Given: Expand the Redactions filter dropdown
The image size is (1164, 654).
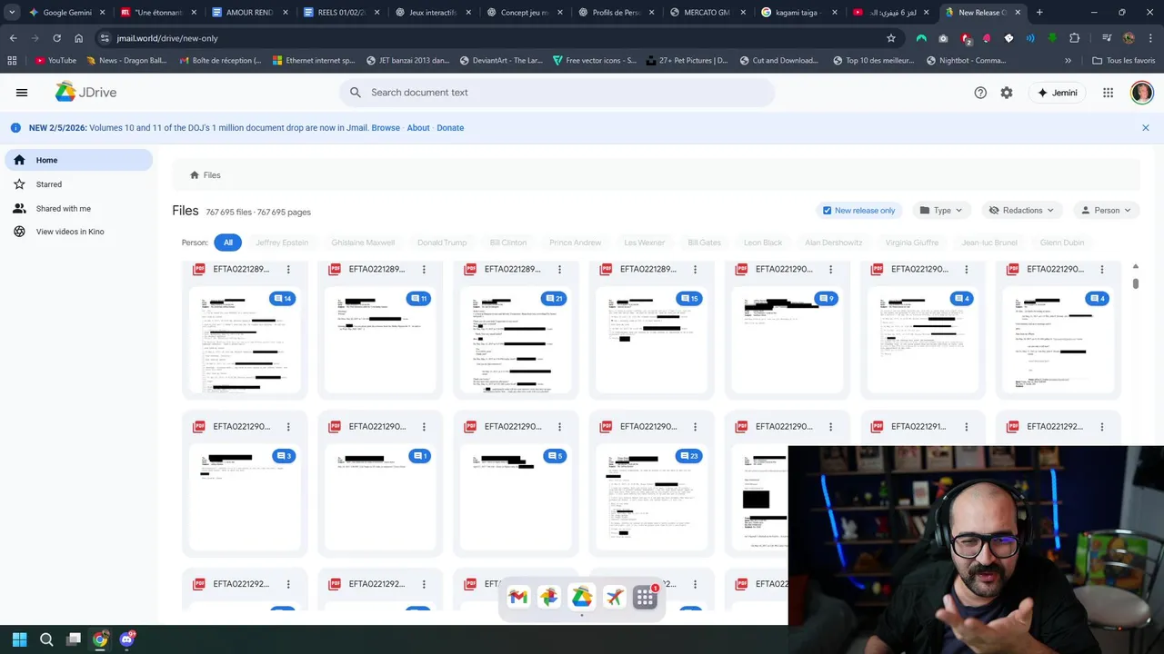Looking at the screenshot, I should coord(1021,211).
